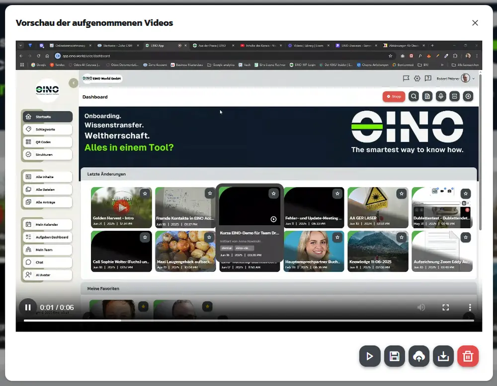The height and width of the screenshot is (386, 497).
Task: Close the Vorschau der aufgenommenen Videos dialog
Action: (x=475, y=23)
